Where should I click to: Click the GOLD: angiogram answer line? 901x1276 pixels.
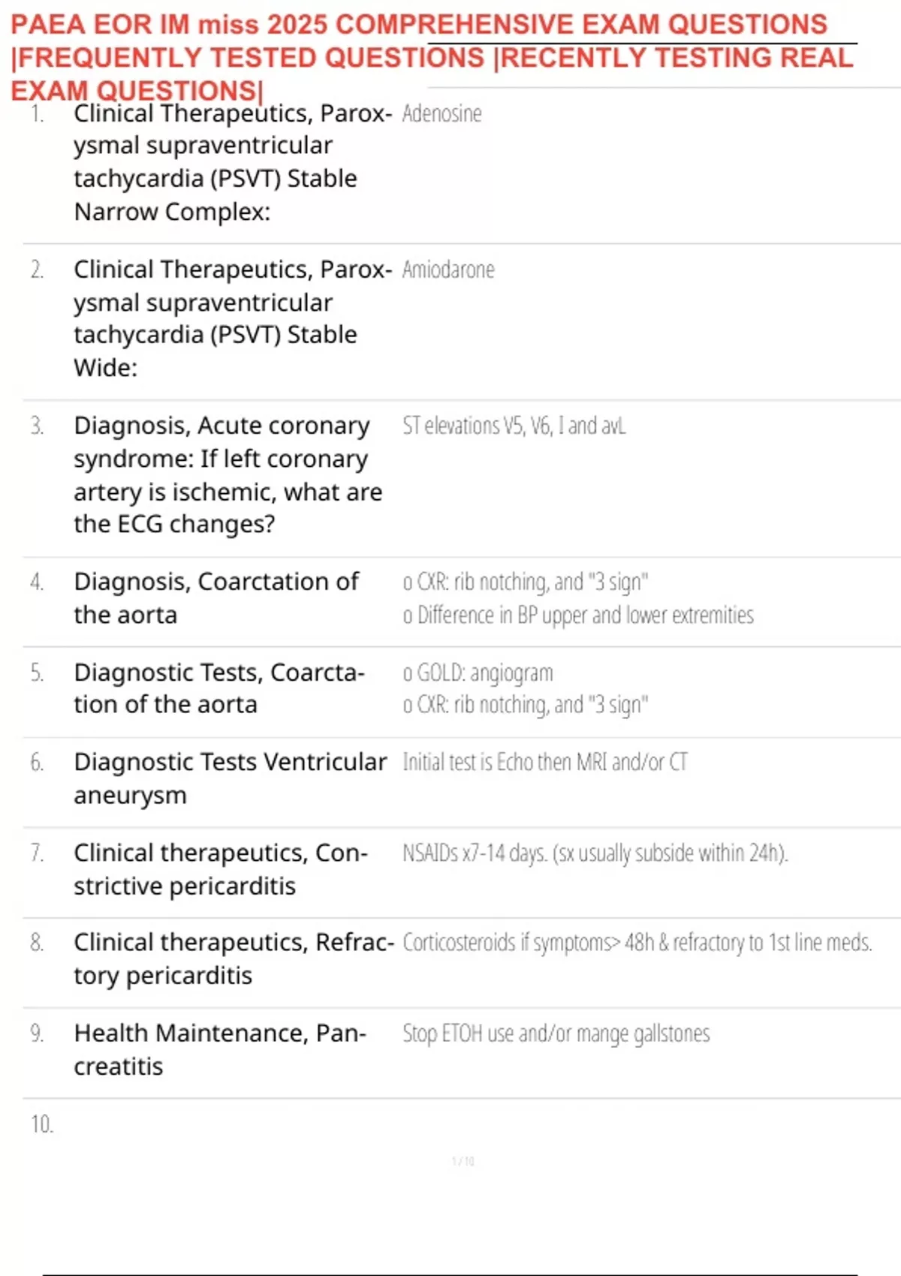tap(478, 673)
